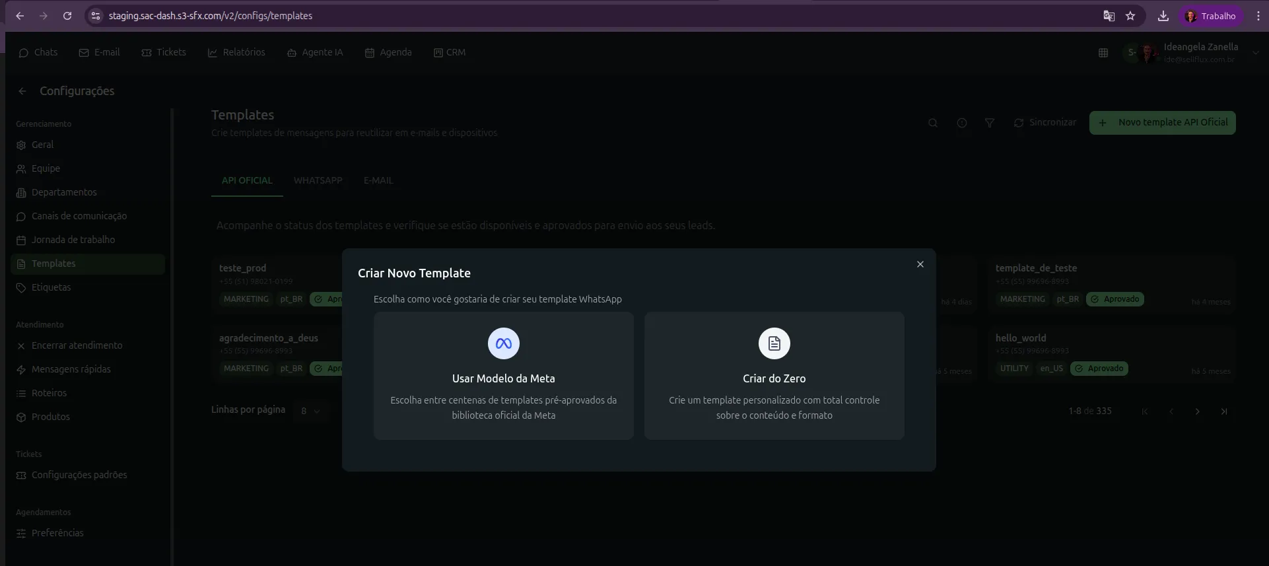Choose Criar do Zero card
The width and height of the screenshot is (1269, 566).
[x=774, y=376]
